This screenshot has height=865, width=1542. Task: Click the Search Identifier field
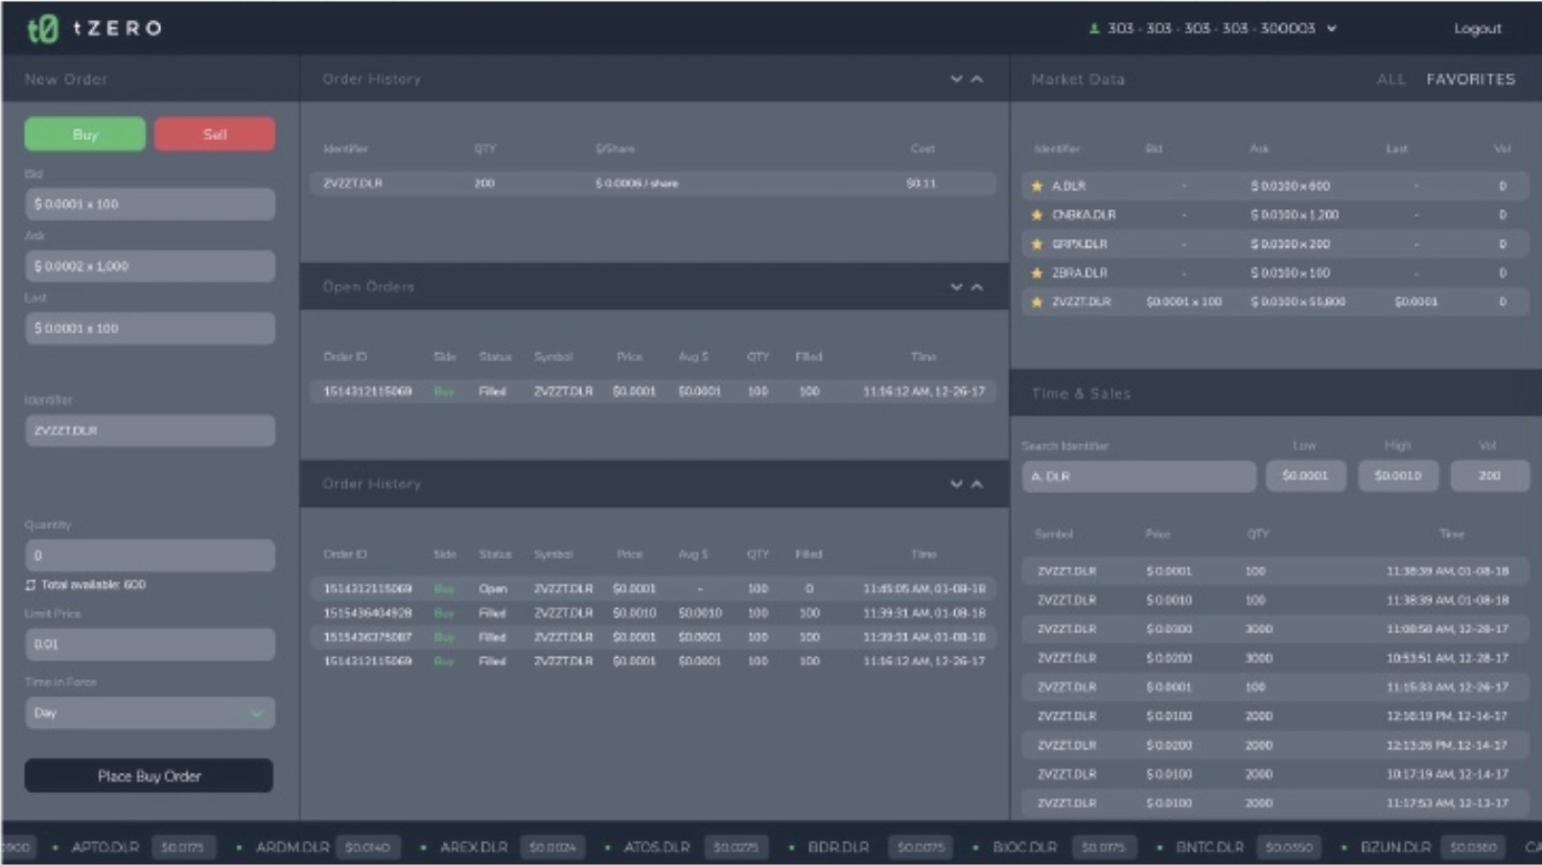click(1139, 477)
